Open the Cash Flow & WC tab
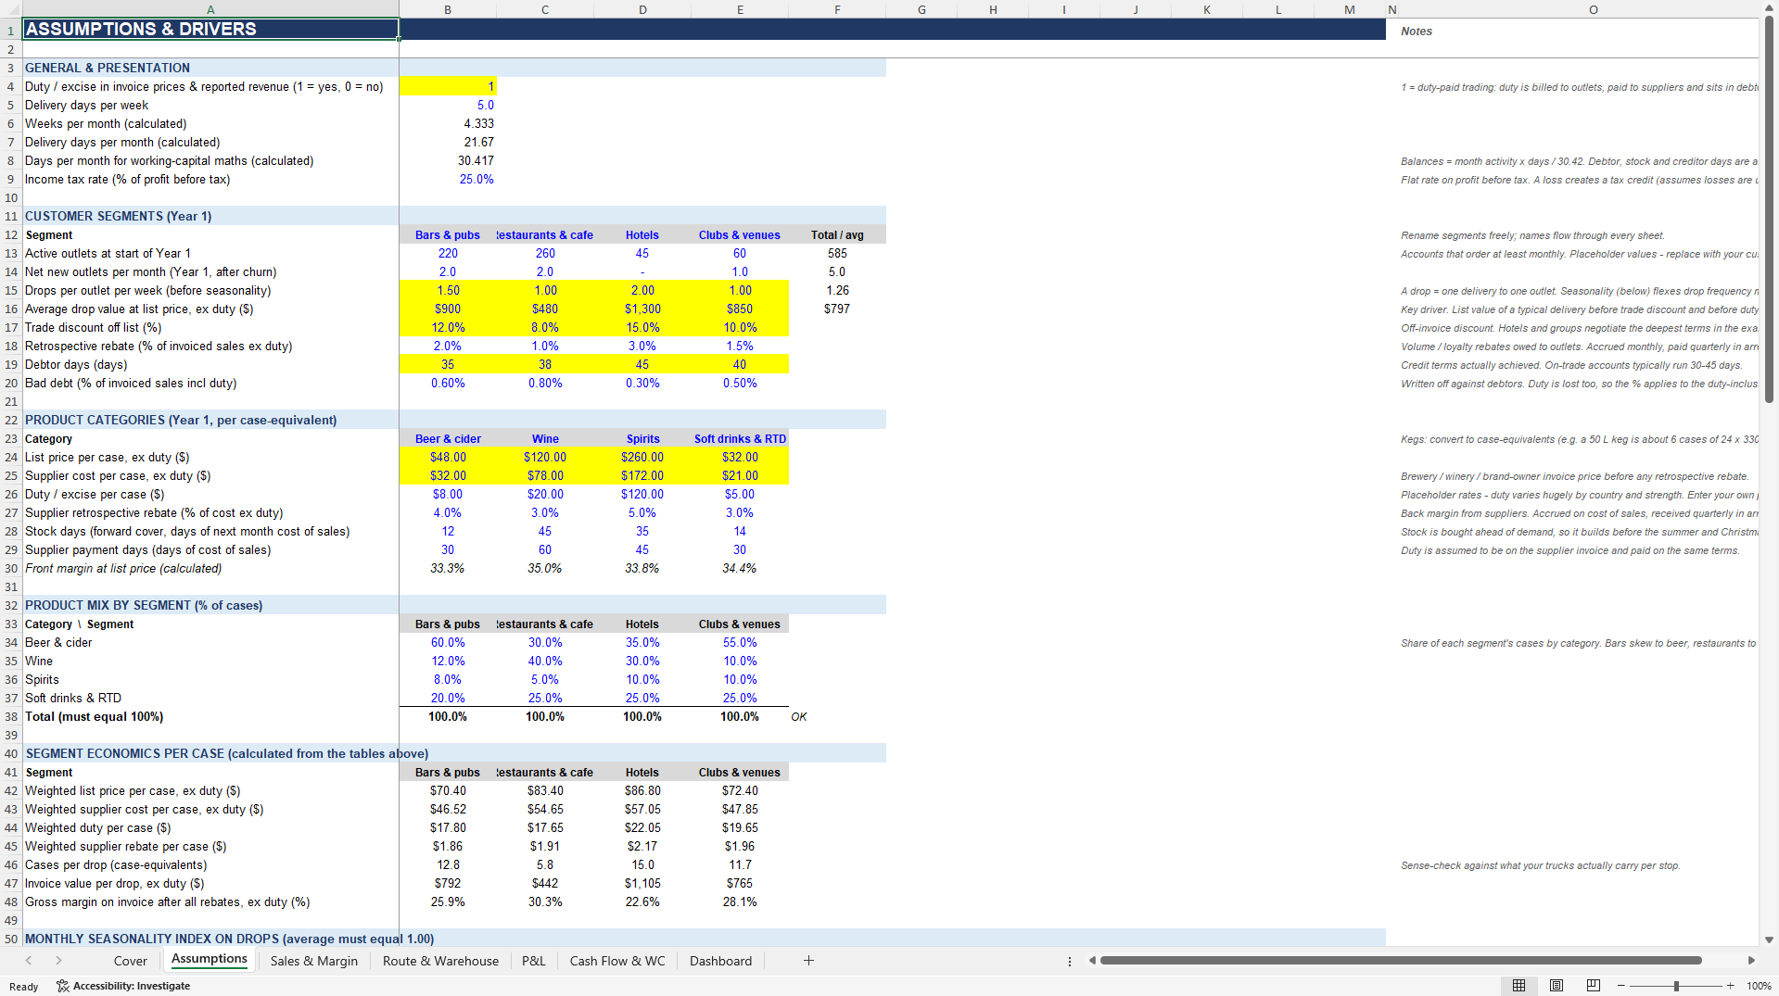Image resolution: width=1779 pixels, height=996 pixels. click(617, 961)
